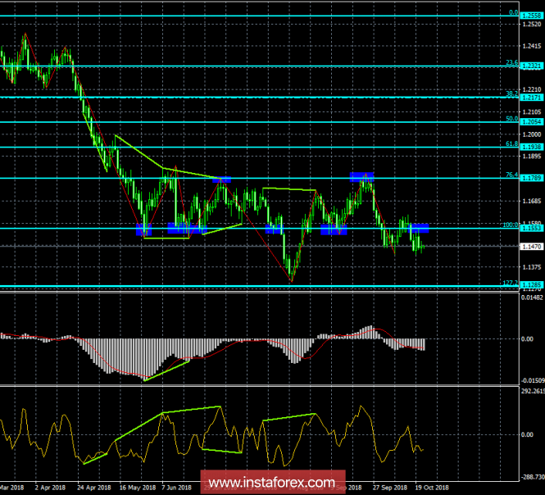Select the 127.2 Fibonacci extension label
Screen dimensions: 545x495
[508, 282]
